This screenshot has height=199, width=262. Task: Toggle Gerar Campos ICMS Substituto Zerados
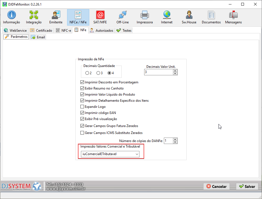click(x=82, y=133)
